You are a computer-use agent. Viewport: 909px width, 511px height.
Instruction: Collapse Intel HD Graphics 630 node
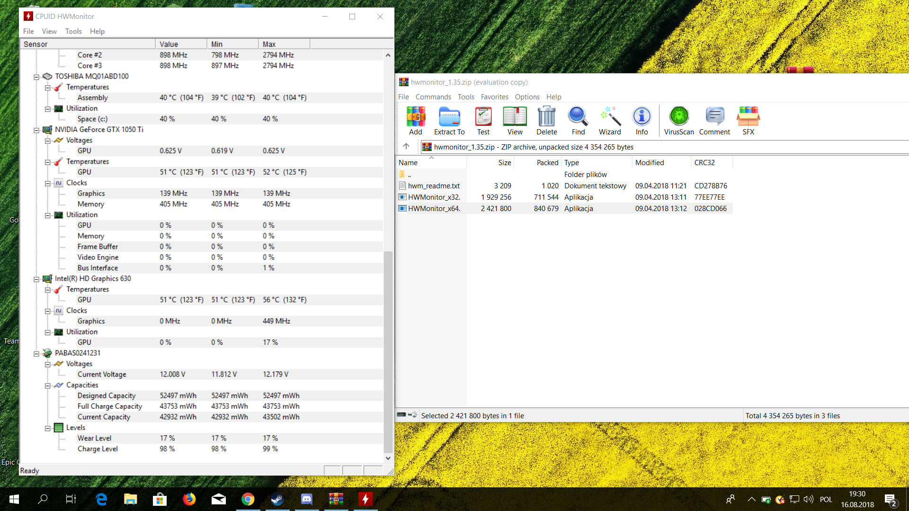pyautogui.click(x=36, y=279)
